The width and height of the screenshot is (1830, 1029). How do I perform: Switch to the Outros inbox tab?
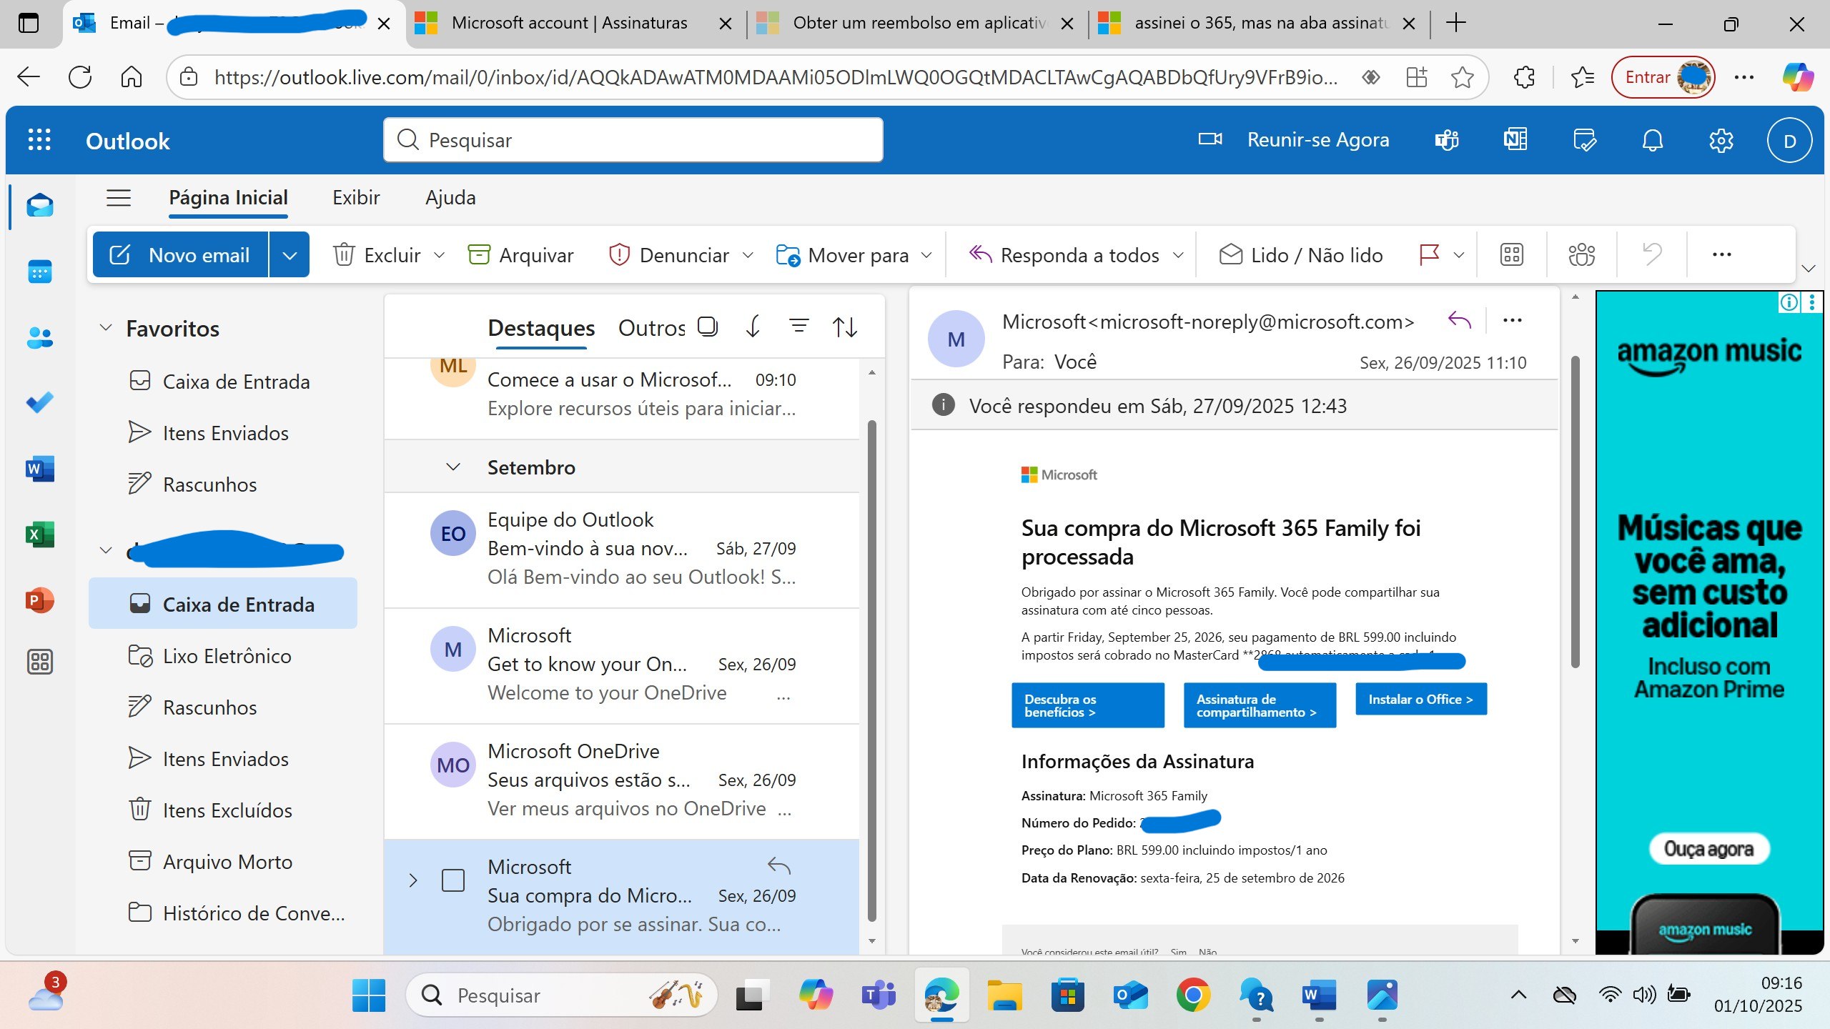click(651, 328)
